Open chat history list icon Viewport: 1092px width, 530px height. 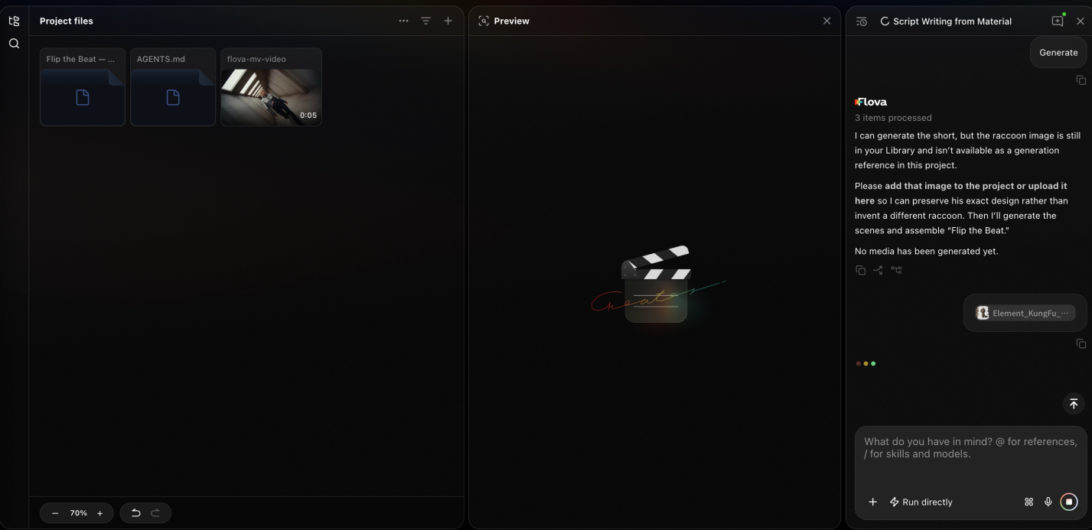861,21
